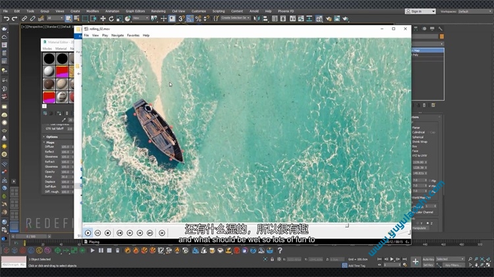Select Cylindrical mapping radio button
The image size is (494, 277).
[418, 132]
